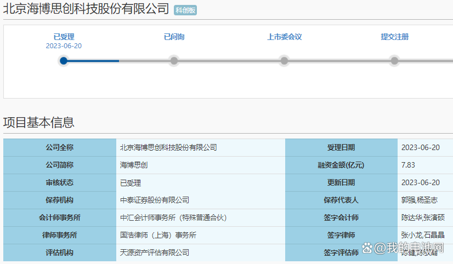The height and width of the screenshot is (264, 453).
Task: Click the value 中泰证券股份有限公司
Action: pos(155,200)
